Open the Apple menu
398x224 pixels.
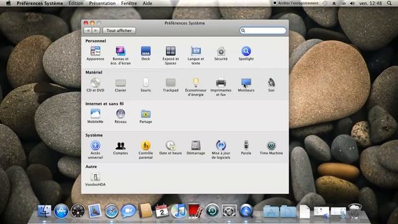click(8, 3)
